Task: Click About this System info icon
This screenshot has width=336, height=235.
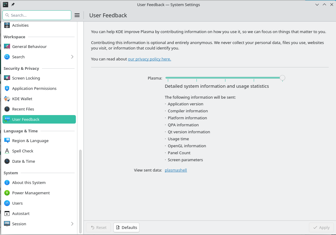Action: click(7, 182)
